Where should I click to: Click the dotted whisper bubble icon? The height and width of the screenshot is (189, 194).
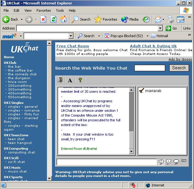point(169,162)
